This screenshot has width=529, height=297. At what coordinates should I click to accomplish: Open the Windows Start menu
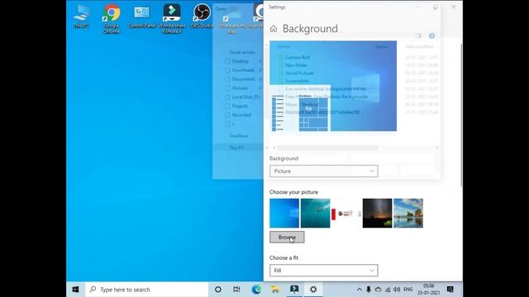coord(75,290)
